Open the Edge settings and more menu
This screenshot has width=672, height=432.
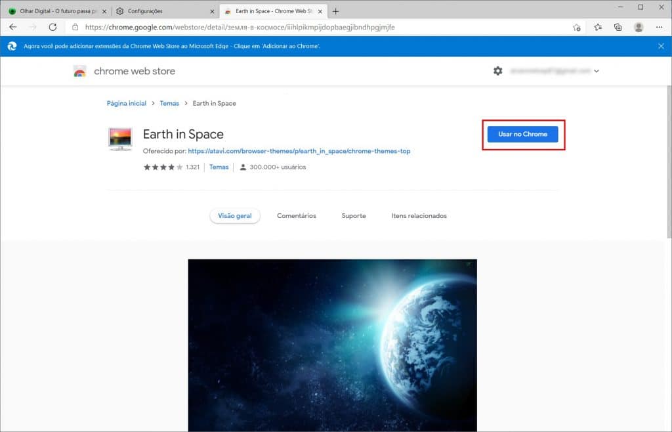click(659, 27)
